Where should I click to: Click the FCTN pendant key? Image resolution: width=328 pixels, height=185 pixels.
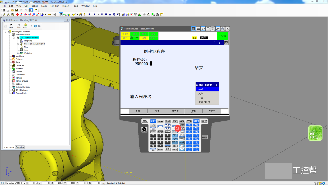189,121
